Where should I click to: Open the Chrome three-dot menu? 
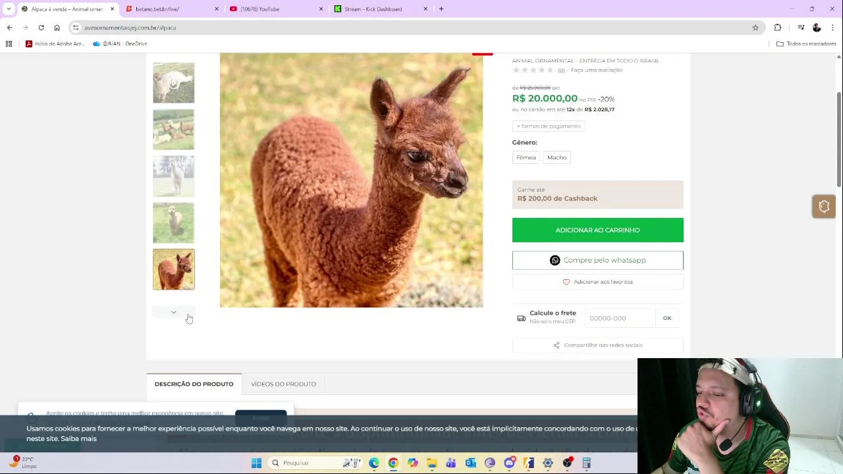(832, 28)
